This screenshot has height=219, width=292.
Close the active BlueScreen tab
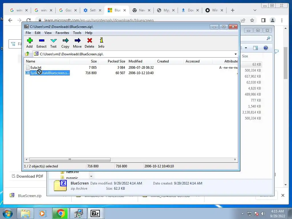pos(125,10)
